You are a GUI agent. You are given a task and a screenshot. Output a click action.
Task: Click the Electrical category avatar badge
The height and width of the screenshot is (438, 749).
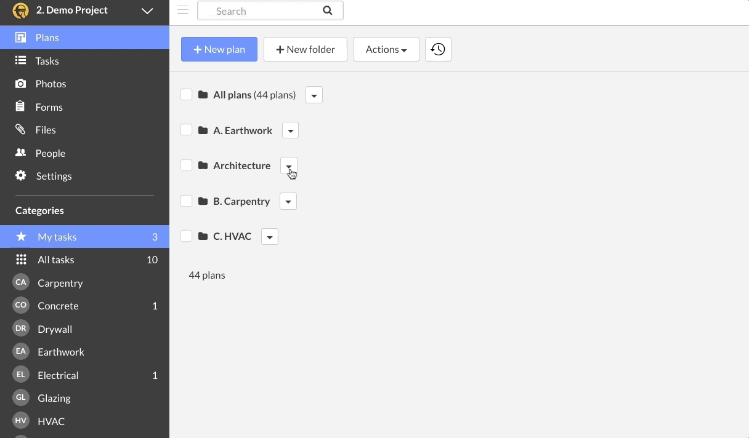20,375
